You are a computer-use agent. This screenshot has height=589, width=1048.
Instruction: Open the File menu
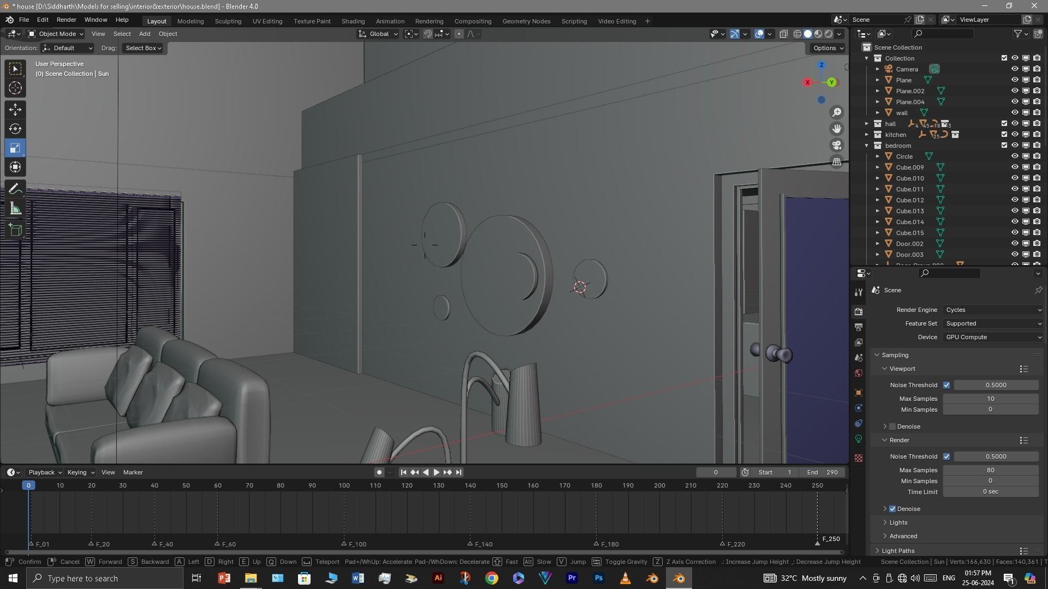click(24, 20)
